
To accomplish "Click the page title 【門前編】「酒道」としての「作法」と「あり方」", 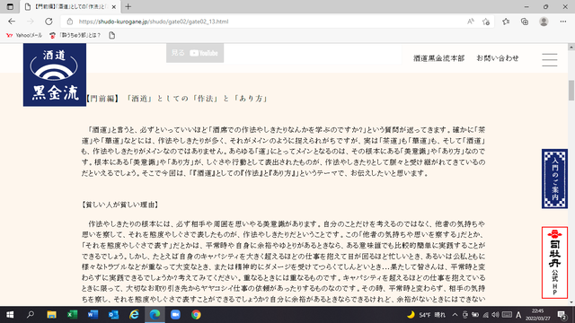I will [x=177, y=99].
